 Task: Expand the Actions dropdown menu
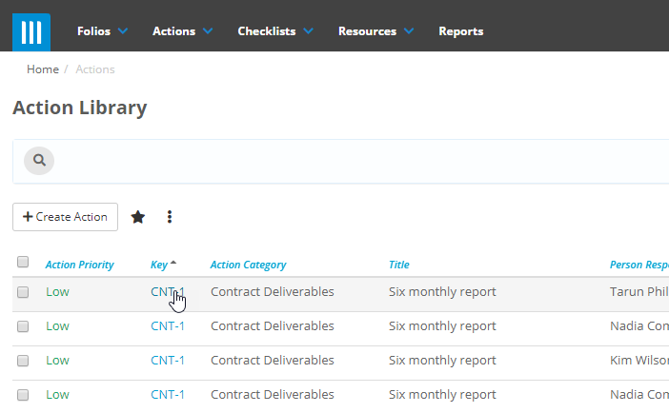tap(182, 31)
